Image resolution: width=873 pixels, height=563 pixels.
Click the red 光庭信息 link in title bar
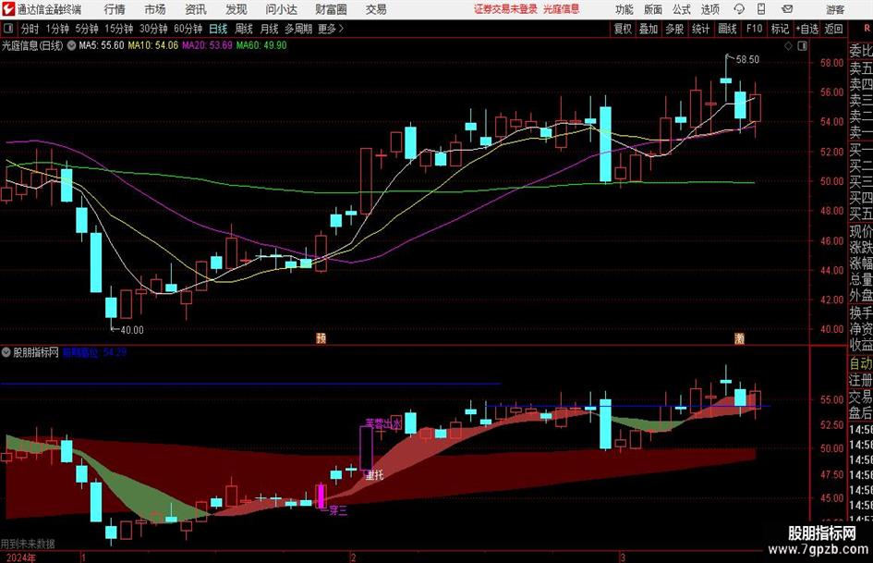[562, 9]
